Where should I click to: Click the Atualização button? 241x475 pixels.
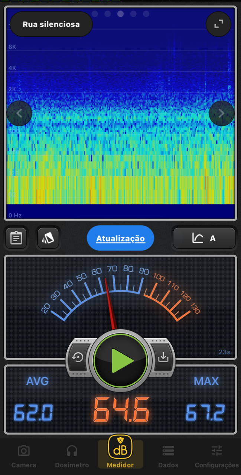click(120, 238)
